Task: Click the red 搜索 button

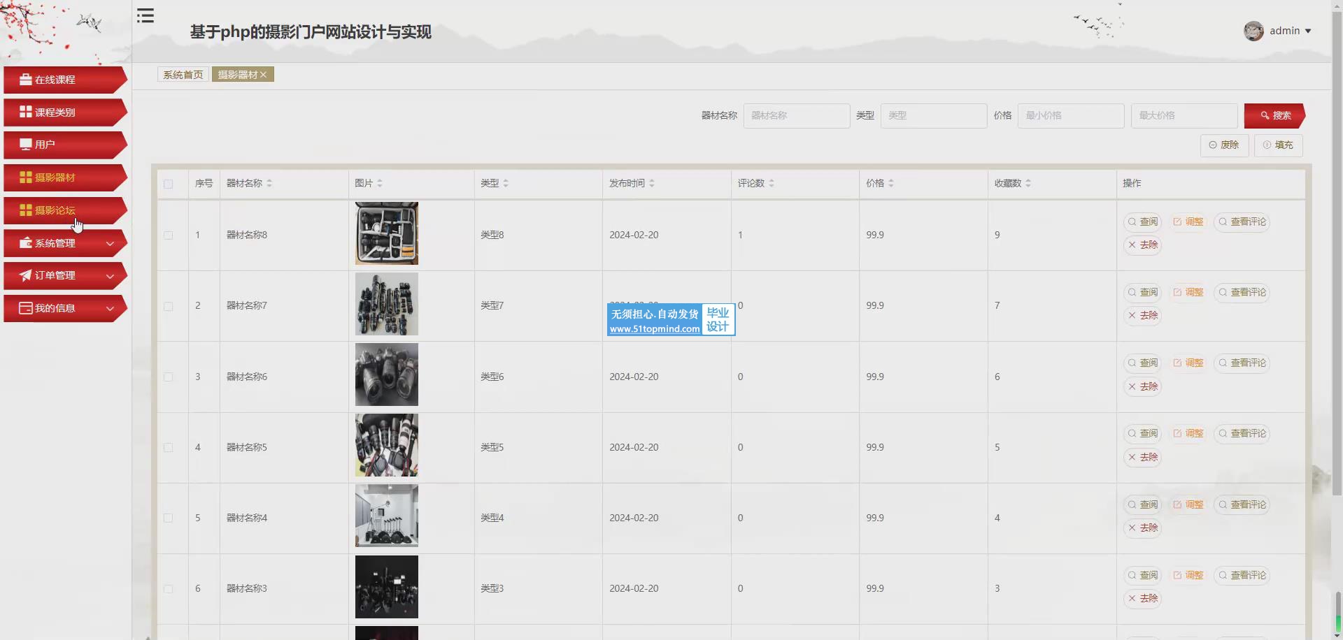Action: 1274,115
